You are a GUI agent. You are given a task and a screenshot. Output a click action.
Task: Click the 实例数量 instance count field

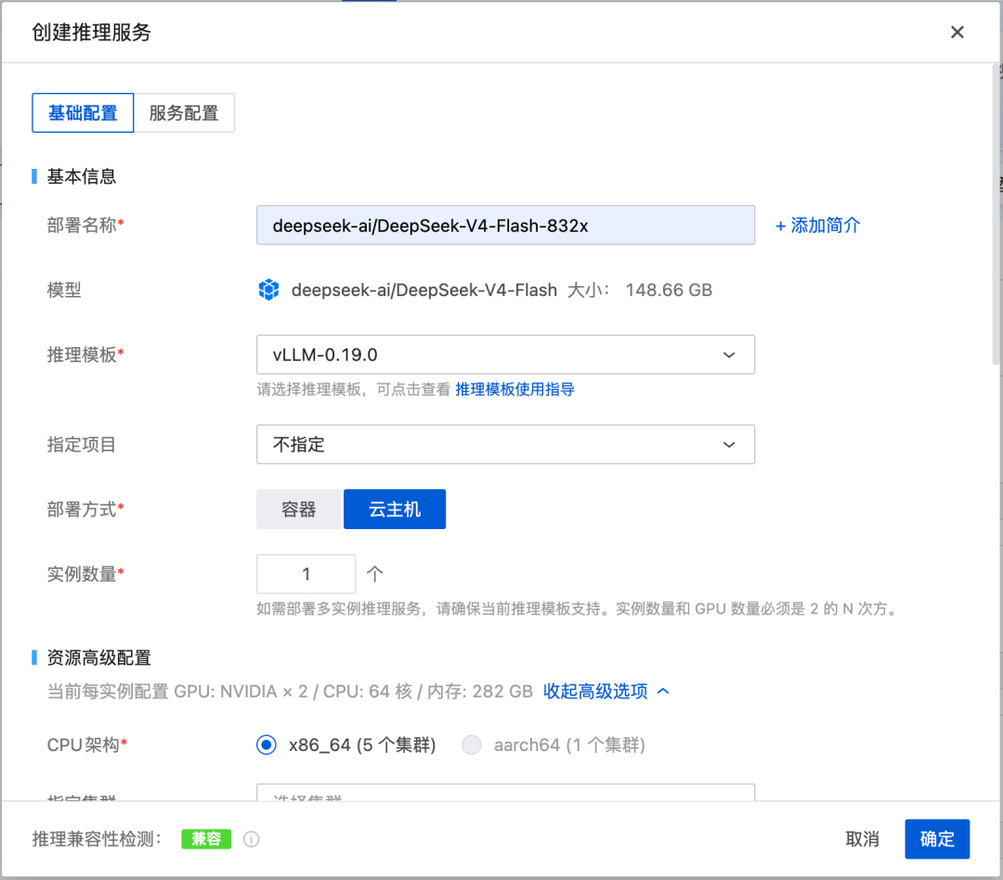(x=306, y=574)
